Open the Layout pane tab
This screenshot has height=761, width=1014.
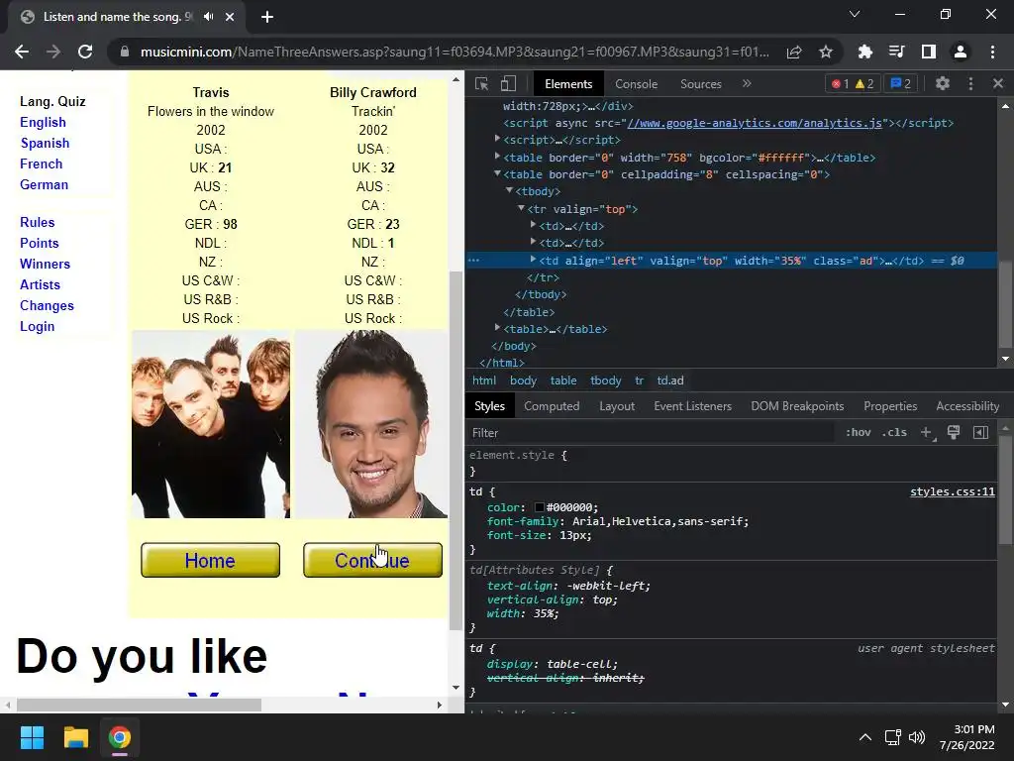click(617, 406)
